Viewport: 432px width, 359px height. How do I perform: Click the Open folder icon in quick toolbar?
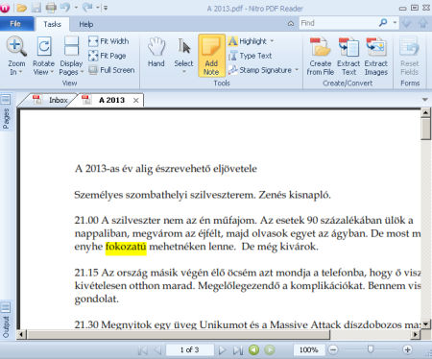tap(21, 8)
